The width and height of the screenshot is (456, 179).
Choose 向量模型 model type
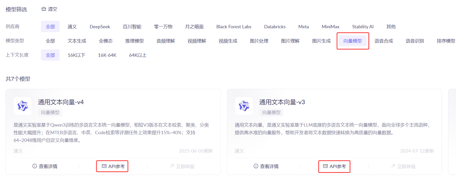(x=353, y=41)
